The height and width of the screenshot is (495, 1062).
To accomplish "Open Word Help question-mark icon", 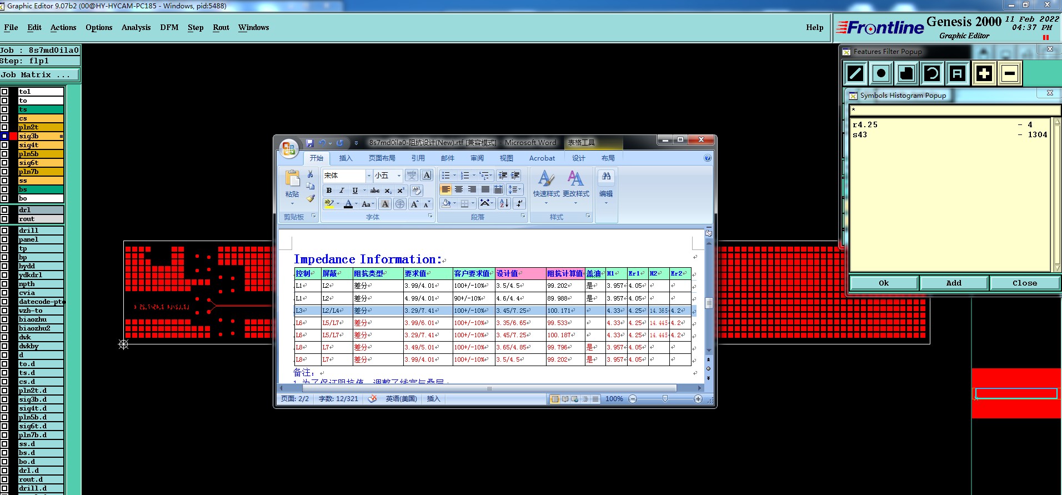I will [x=708, y=158].
